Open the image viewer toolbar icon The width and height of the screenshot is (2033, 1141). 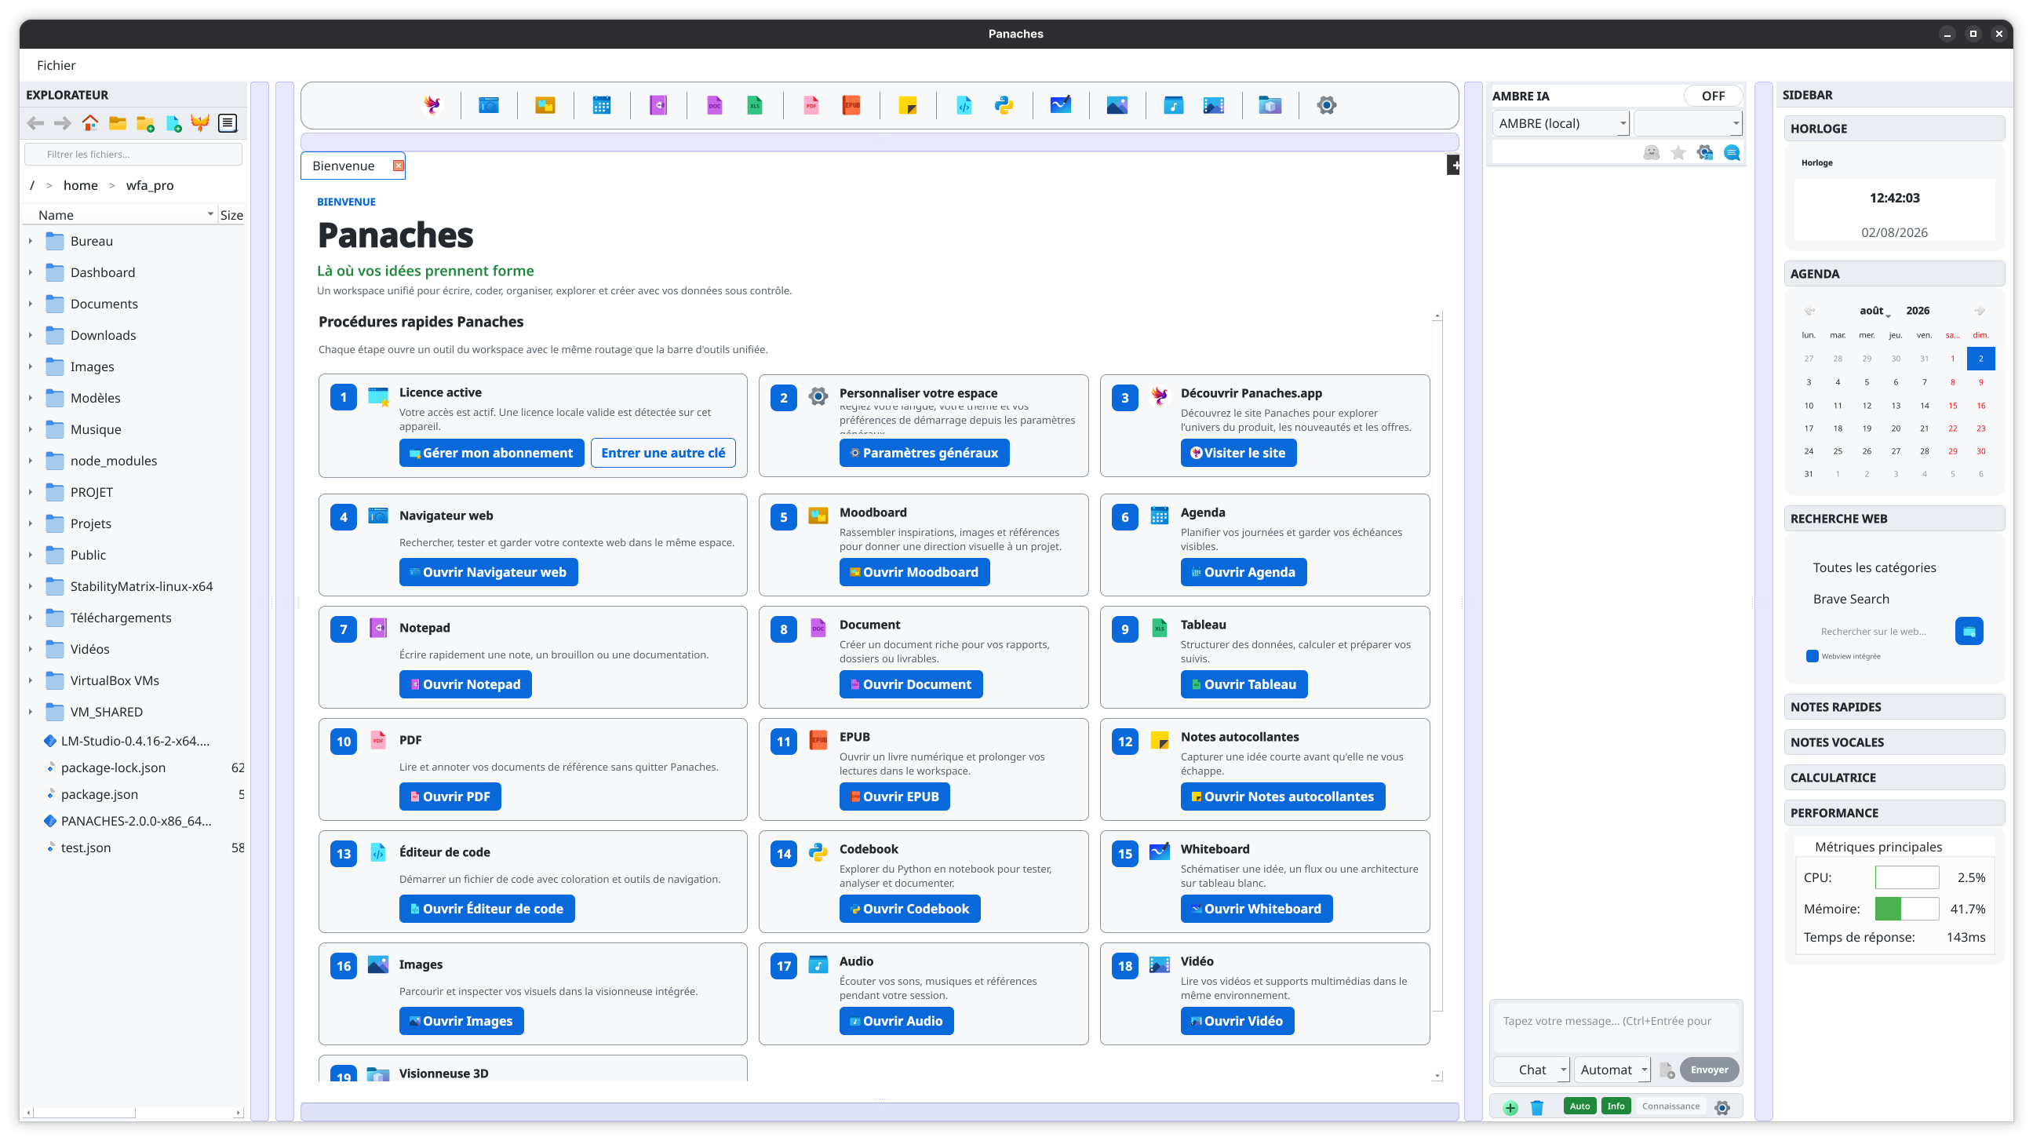(x=1117, y=105)
